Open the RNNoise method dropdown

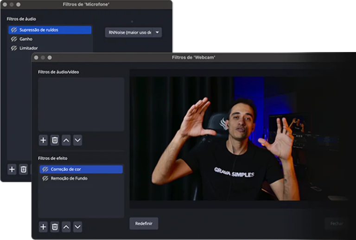(x=133, y=32)
